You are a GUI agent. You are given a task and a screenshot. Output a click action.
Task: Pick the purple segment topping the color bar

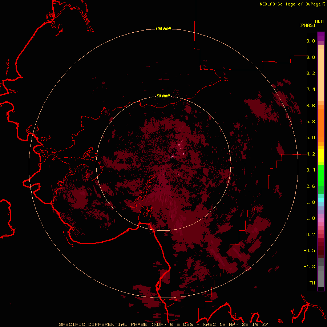pos(321,36)
